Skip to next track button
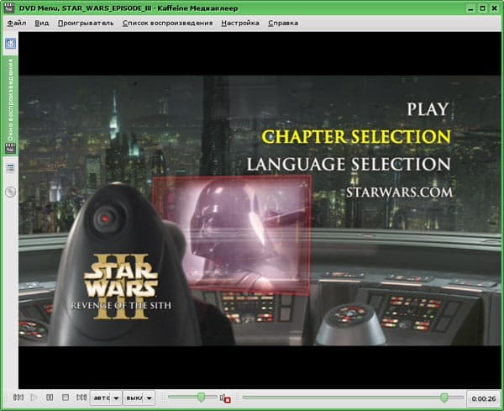 (x=81, y=398)
